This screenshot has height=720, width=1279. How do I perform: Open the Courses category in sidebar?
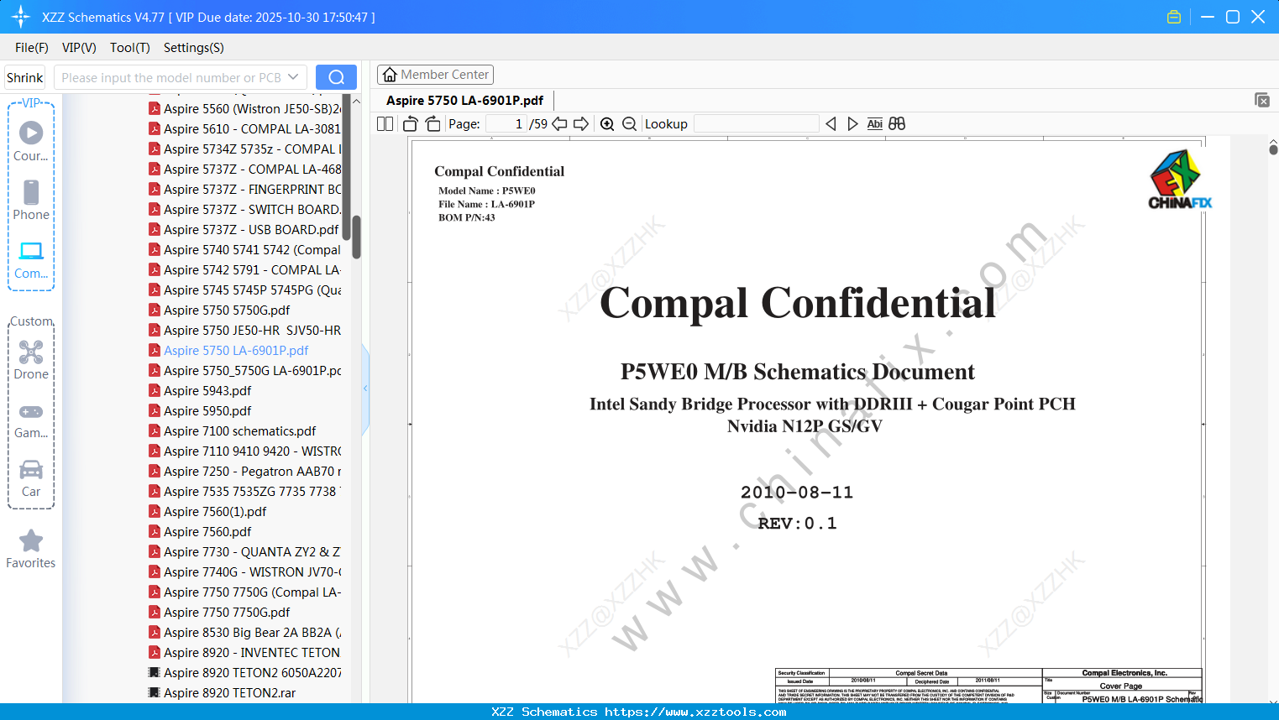point(31,141)
